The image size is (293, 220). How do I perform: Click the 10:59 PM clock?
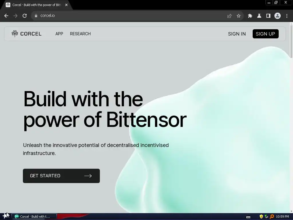[282, 217]
